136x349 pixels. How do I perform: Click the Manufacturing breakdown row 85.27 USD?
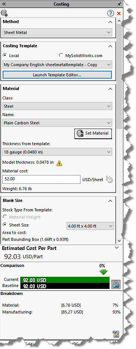click(61, 312)
